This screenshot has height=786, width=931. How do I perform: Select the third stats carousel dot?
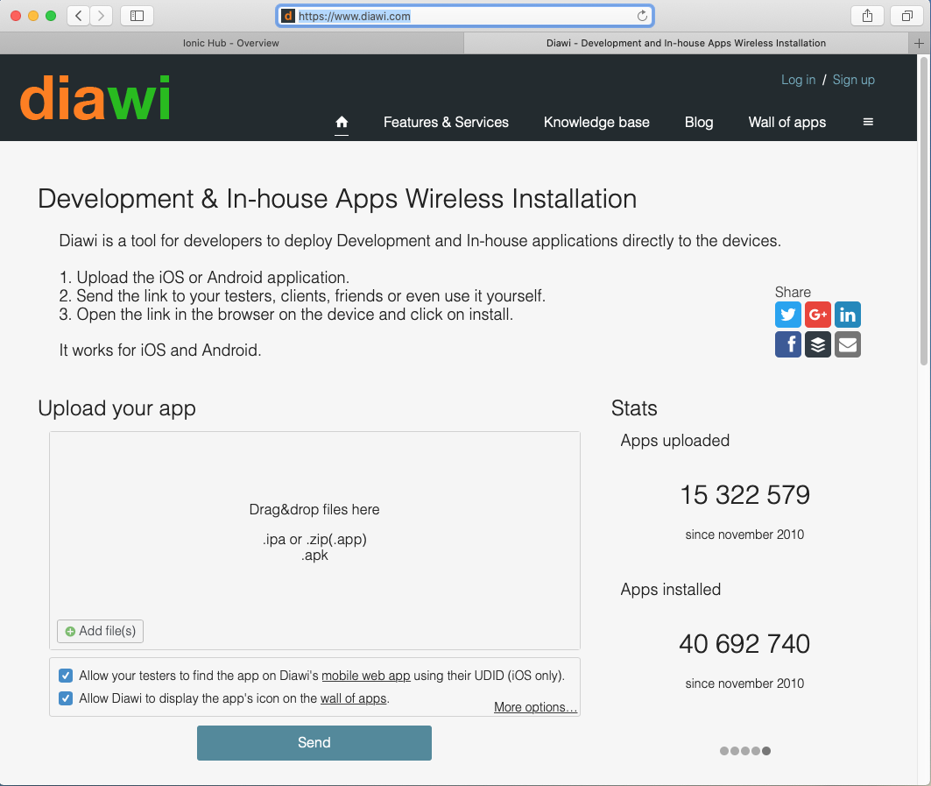tap(745, 751)
